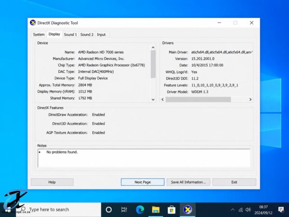The width and height of the screenshot is (289, 217).
Task: Launch Microsoft Edge from the taskbar
Action: coord(140,210)
